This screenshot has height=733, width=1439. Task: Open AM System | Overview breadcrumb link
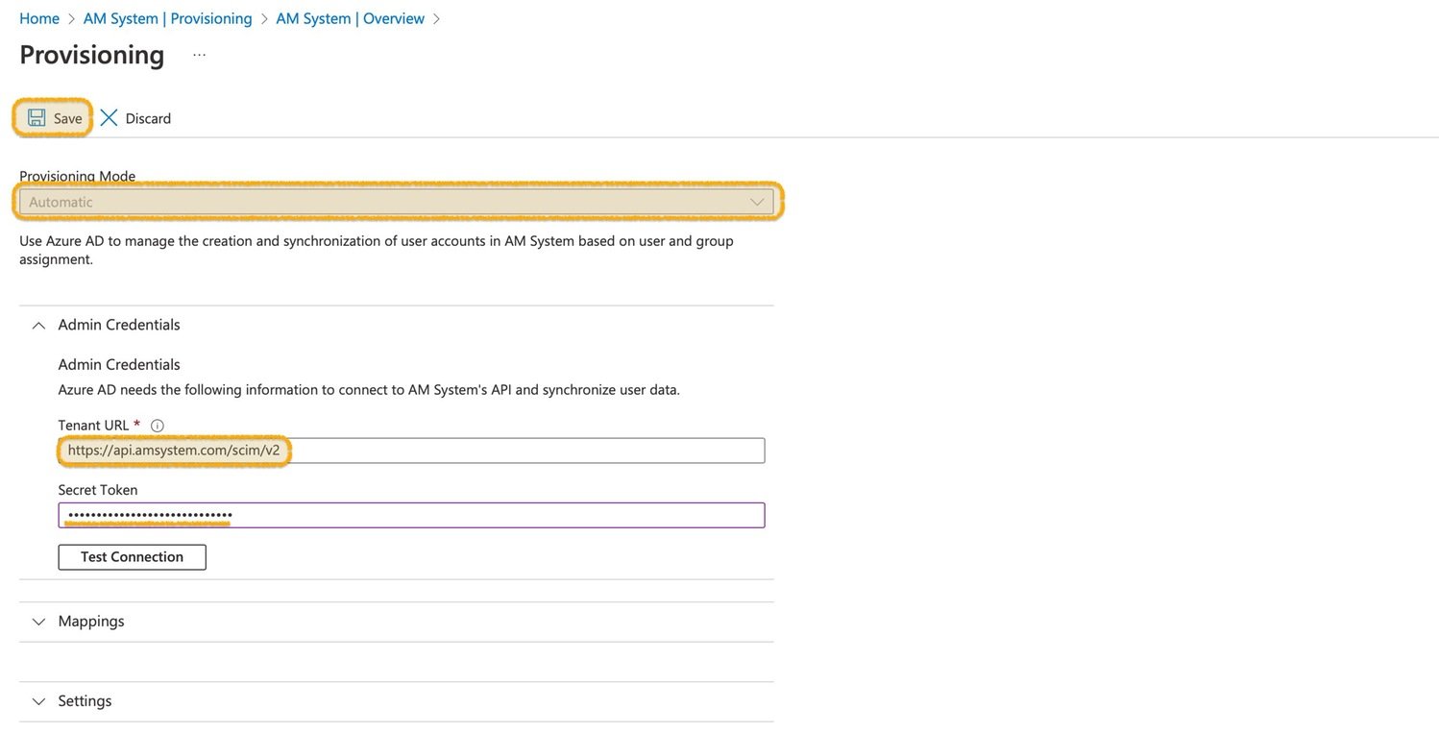point(351,17)
